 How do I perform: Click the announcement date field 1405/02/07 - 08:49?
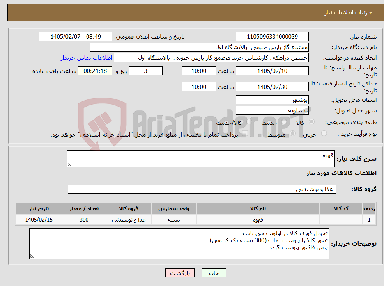pos(75,37)
